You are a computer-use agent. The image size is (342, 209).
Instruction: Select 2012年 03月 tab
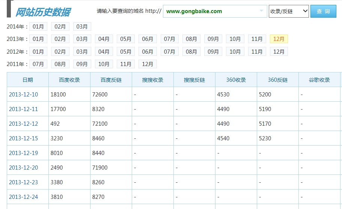[82, 52]
